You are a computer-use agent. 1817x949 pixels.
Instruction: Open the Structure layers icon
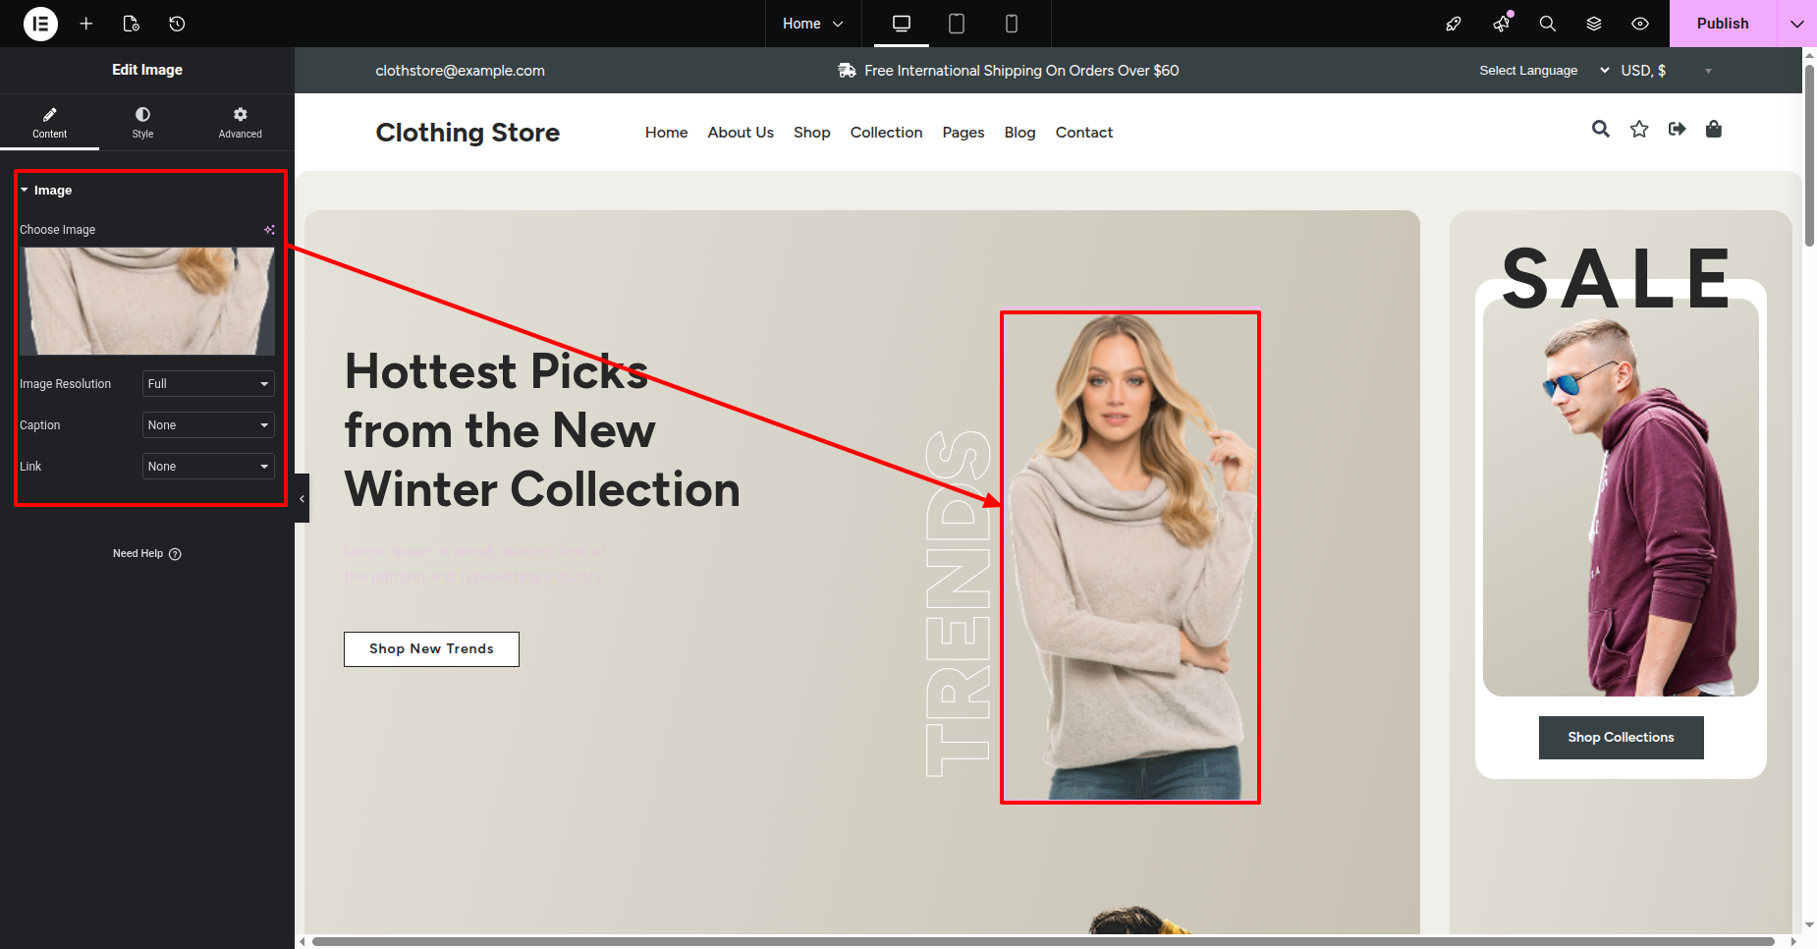point(1594,24)
